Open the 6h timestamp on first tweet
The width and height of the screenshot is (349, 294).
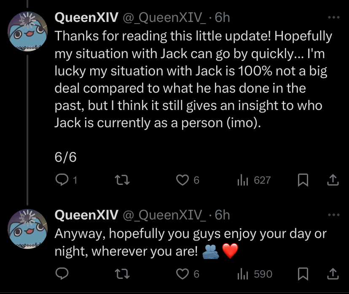coord(222,17)
